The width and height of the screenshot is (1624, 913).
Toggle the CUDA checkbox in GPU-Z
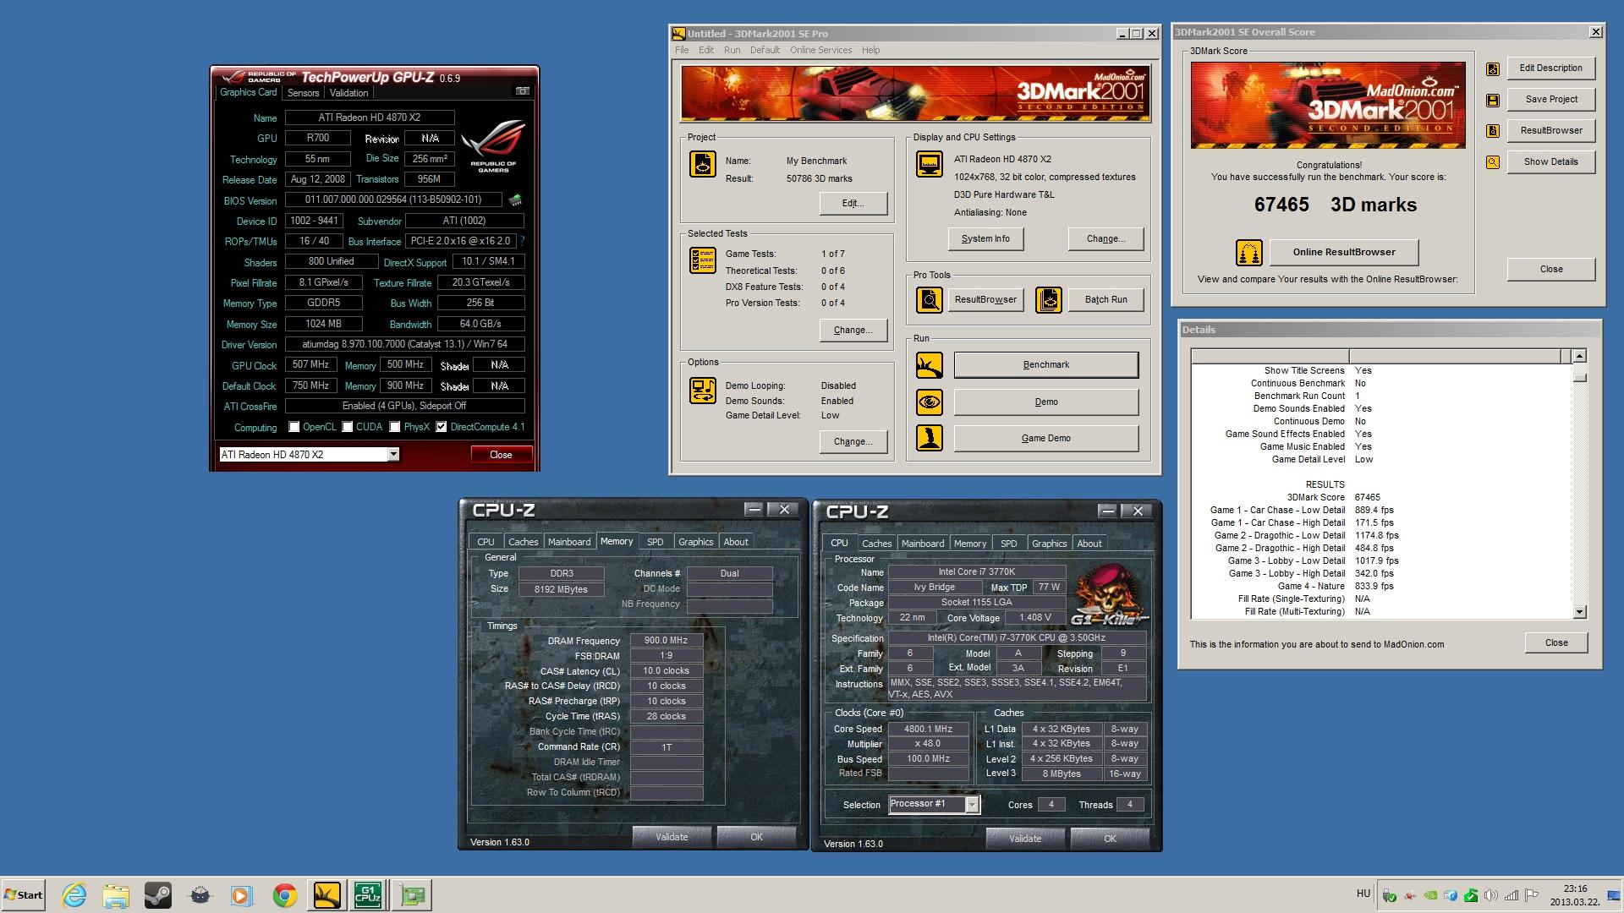pos(348,427)
